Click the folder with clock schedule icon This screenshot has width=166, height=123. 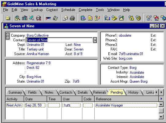tap(121, 18)
